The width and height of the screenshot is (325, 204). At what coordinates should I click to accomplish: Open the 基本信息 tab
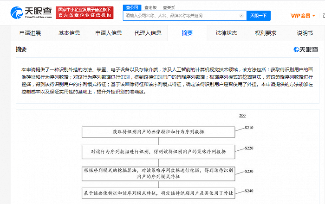point(69,33)
